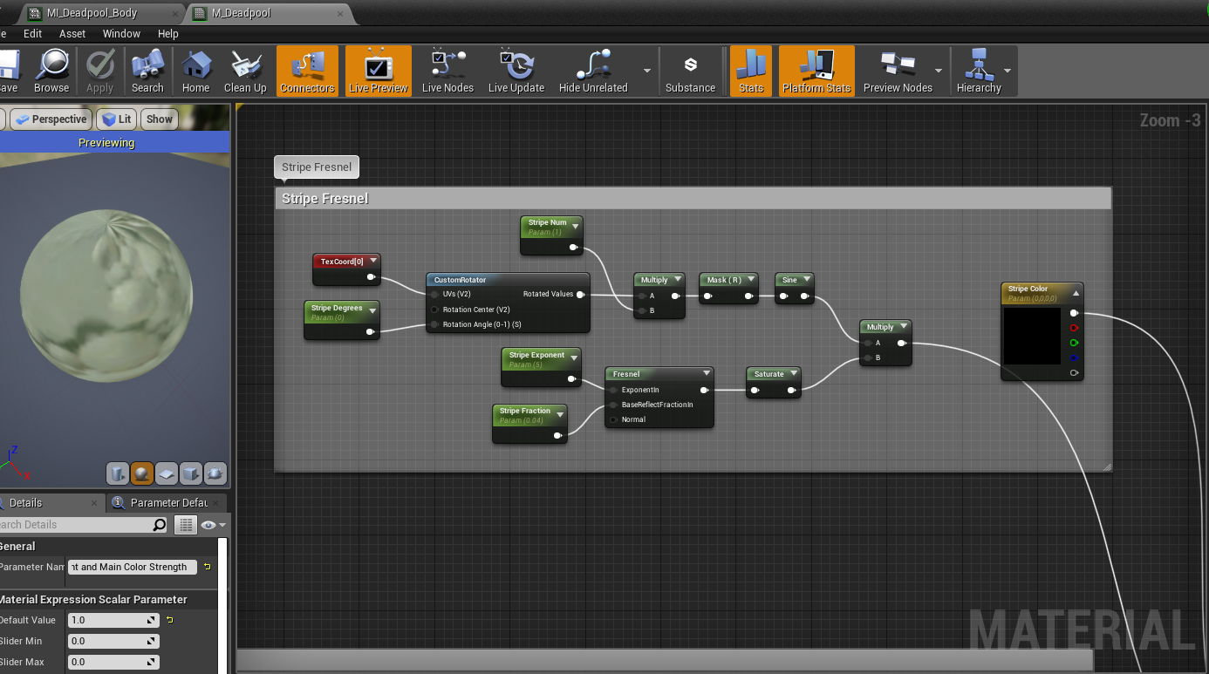1209x674 pixels.
Task: Click the green output pin of Stripe Color
Action: pos(1075,343)
